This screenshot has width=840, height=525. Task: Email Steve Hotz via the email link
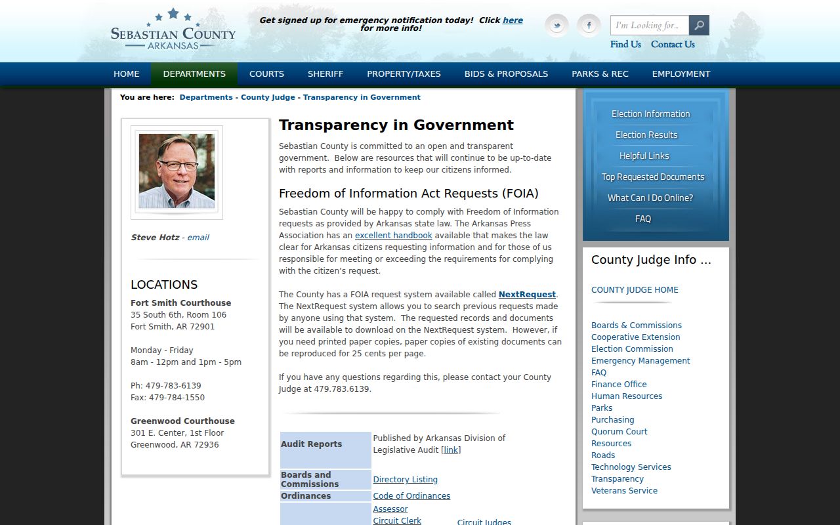[x=198, y=238]
